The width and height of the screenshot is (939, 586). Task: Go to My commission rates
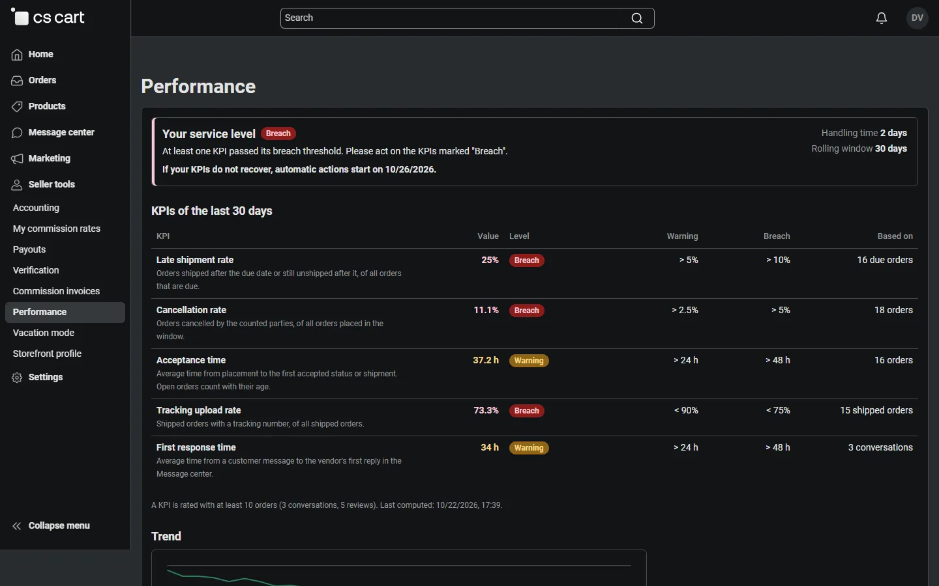coord(57,229)
